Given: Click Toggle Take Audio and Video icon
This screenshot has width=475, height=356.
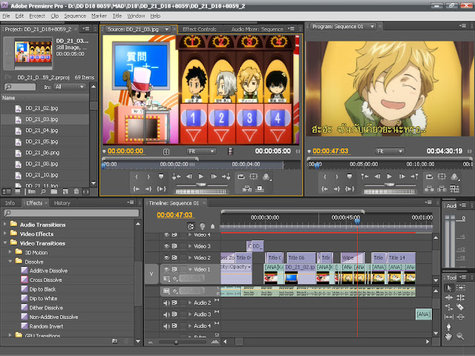Looking at the screenshot, I should 230,151.
